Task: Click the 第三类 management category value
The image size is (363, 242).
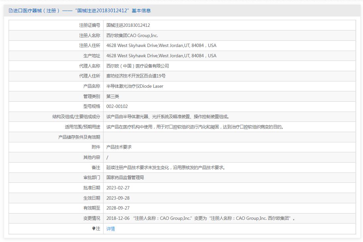Action: click(112, 96)
